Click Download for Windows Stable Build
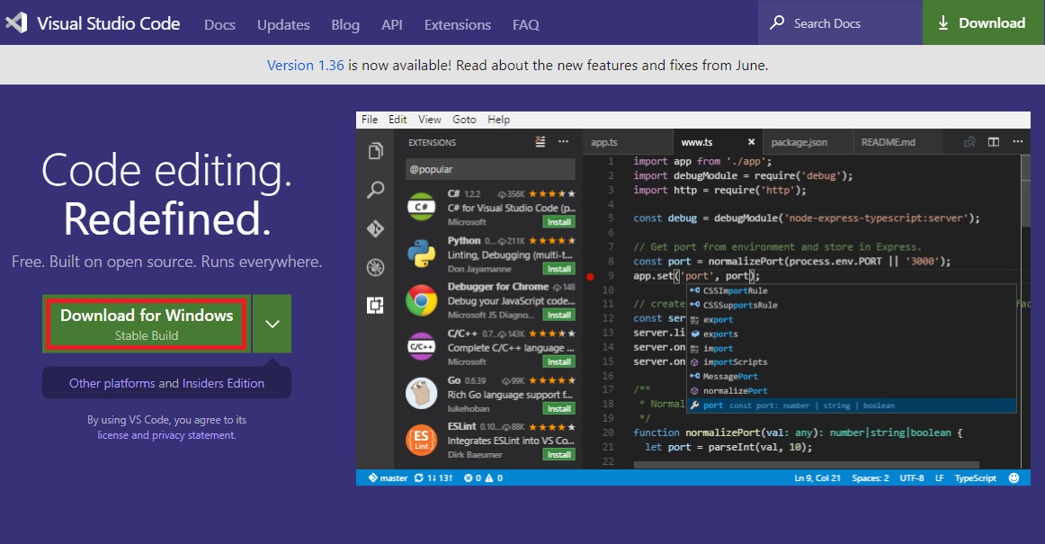The width and height of the screenshot is (1045, 544). point(147,324)
